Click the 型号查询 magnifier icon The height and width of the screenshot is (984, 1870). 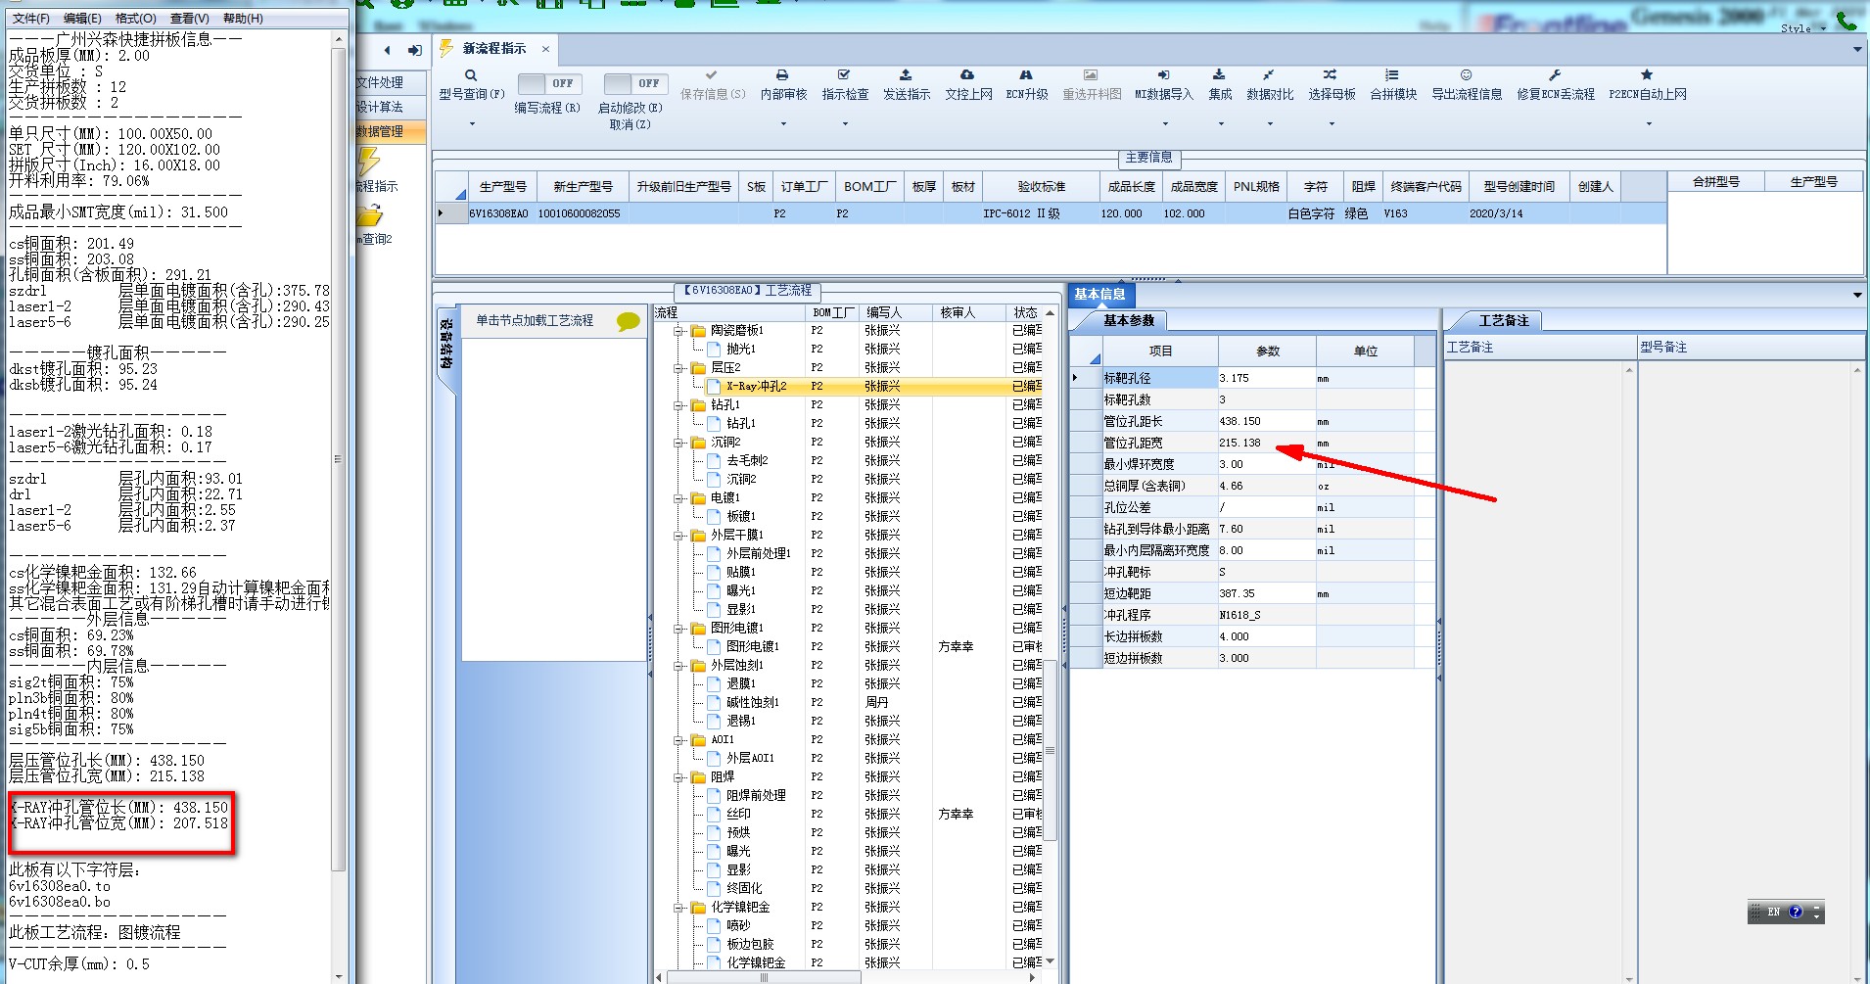tap(471, 75)
